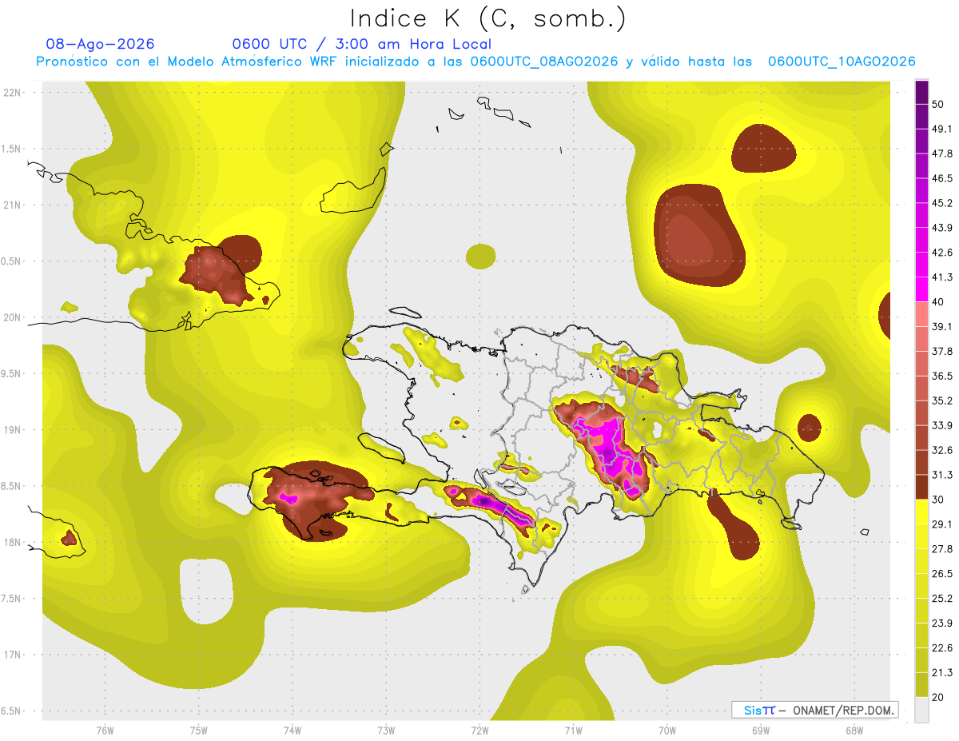This screenshot has height=741, width=959.
Task: Click legend value "39.1"
Action: tap(942, 327)
